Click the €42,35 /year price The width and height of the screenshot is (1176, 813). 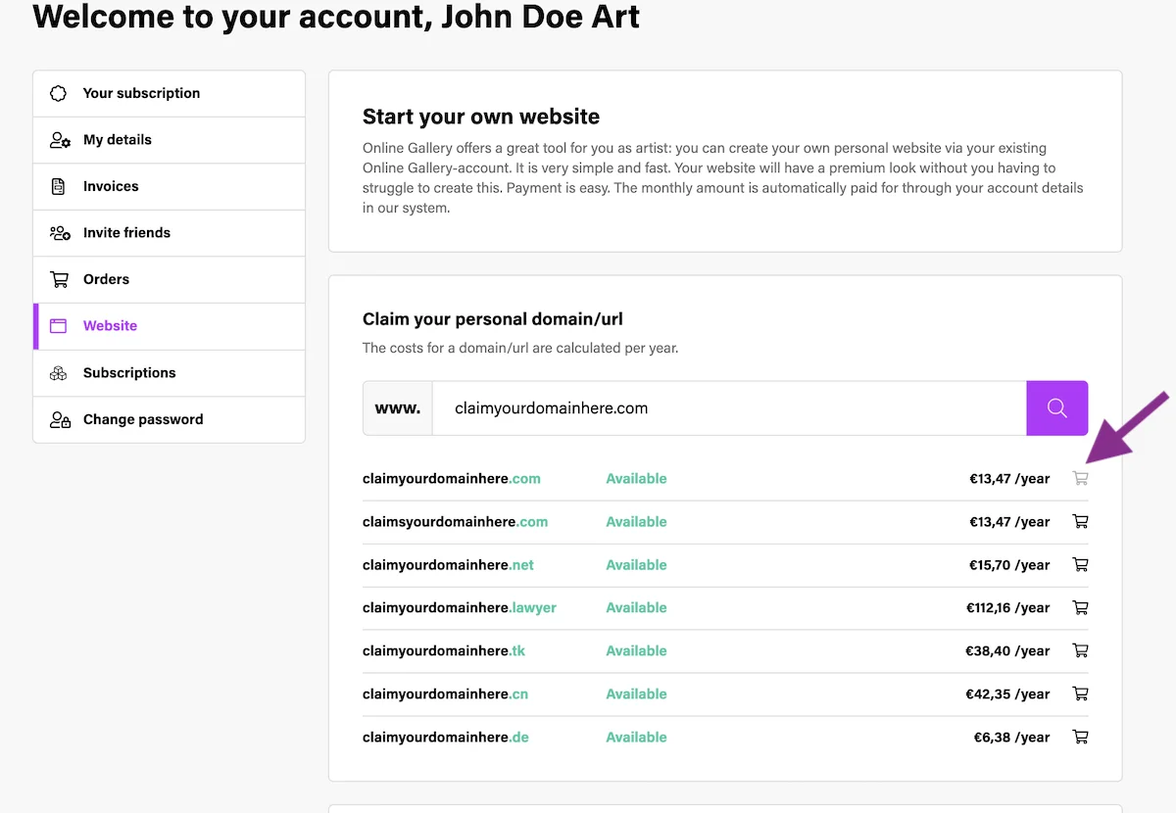(x=1009, y=694)
